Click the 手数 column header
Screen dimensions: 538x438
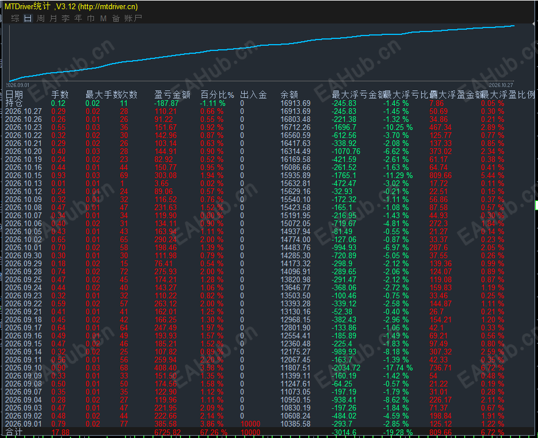pyautogui.click(x=60, y=94)
